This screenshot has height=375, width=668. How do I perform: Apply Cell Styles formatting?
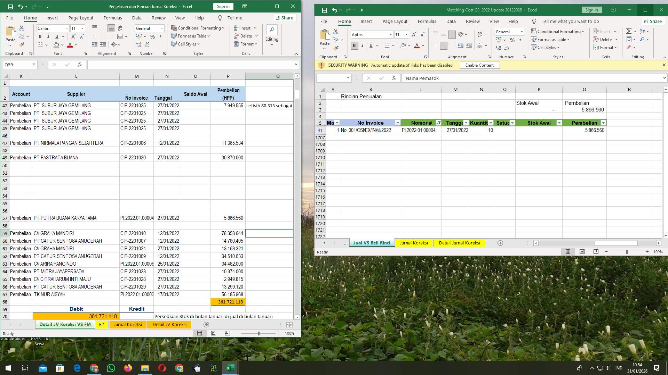[x=186, y=44]
